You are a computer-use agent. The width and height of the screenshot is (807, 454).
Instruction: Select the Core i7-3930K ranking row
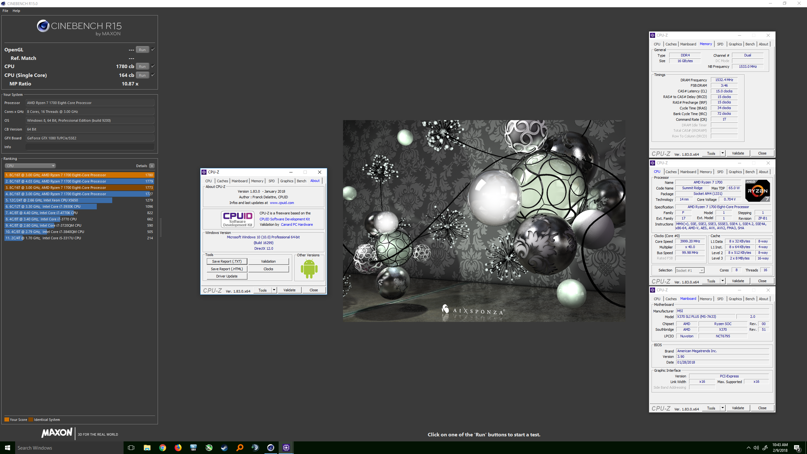pyautogui.click(x=79, y=207)
